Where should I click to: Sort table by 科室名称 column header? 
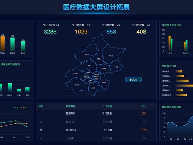pos(71,106)
